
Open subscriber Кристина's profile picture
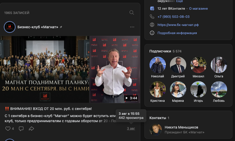pos(157,89)
